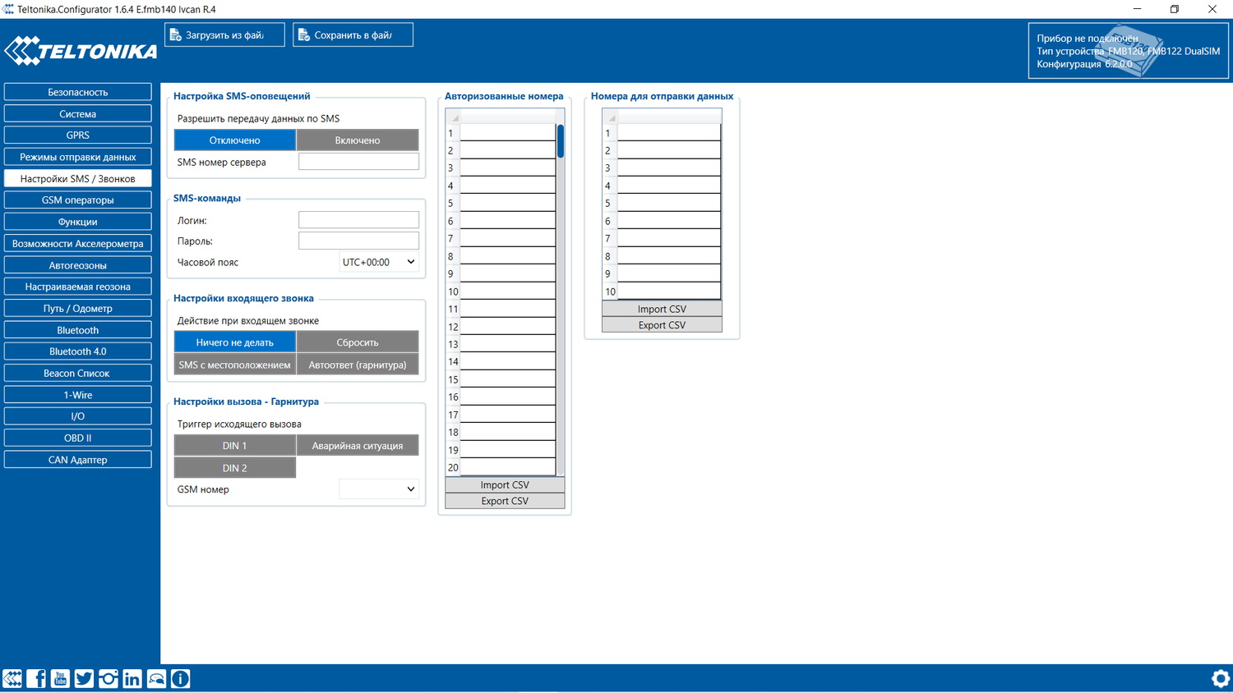Open the Функции section

click(77, 222)
